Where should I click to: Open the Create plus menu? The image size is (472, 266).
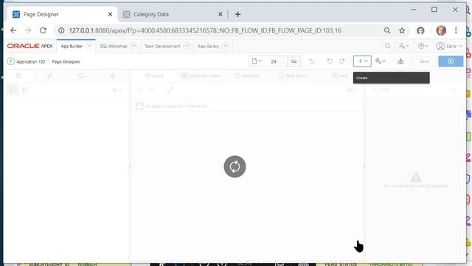click(x=362, y=61)
